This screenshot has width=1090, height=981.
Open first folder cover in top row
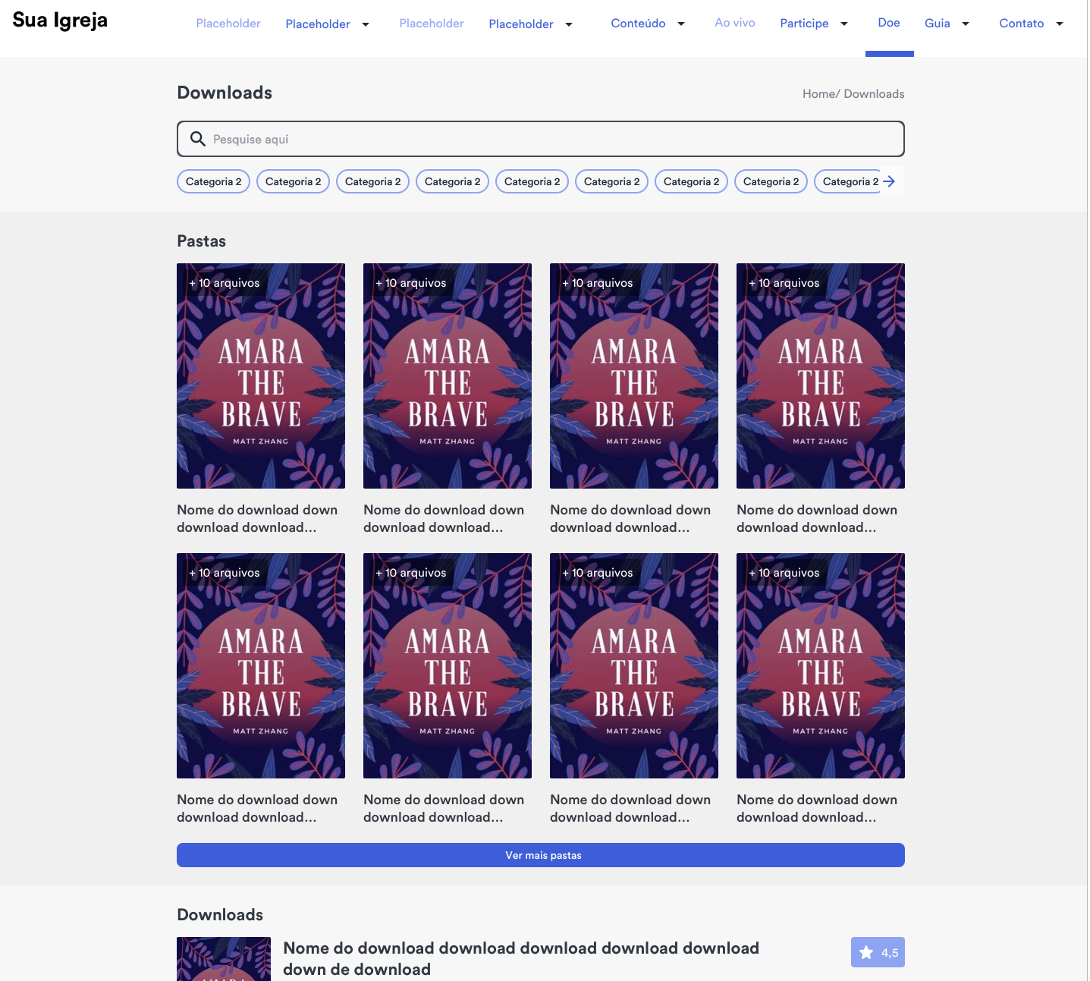tap(261, 376)
